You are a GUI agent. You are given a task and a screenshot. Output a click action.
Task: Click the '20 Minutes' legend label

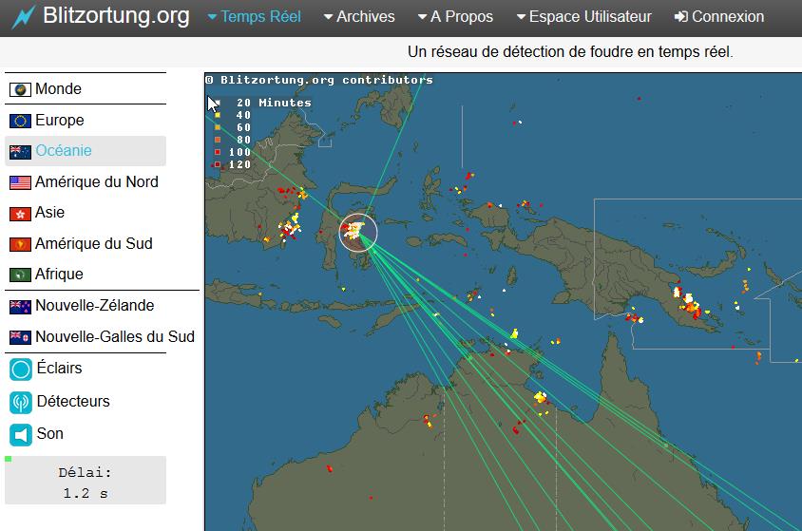tap(275, 103)
